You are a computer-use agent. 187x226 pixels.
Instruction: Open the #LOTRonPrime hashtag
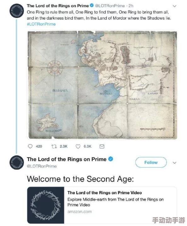click(41, 24)
